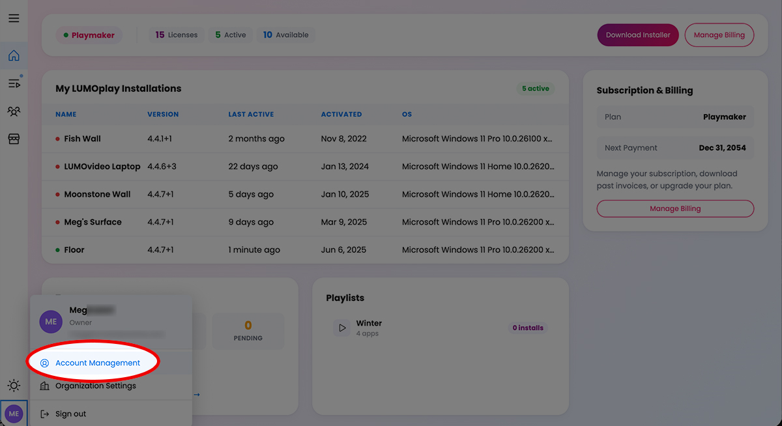Screen dimensions: 782x426
Task: Sort by the VERSION column header
Action: pos(163,115)
